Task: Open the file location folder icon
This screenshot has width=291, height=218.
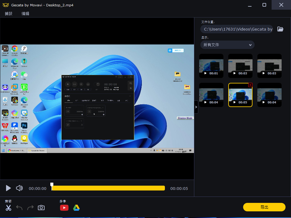Action: [x=280, y=29]
